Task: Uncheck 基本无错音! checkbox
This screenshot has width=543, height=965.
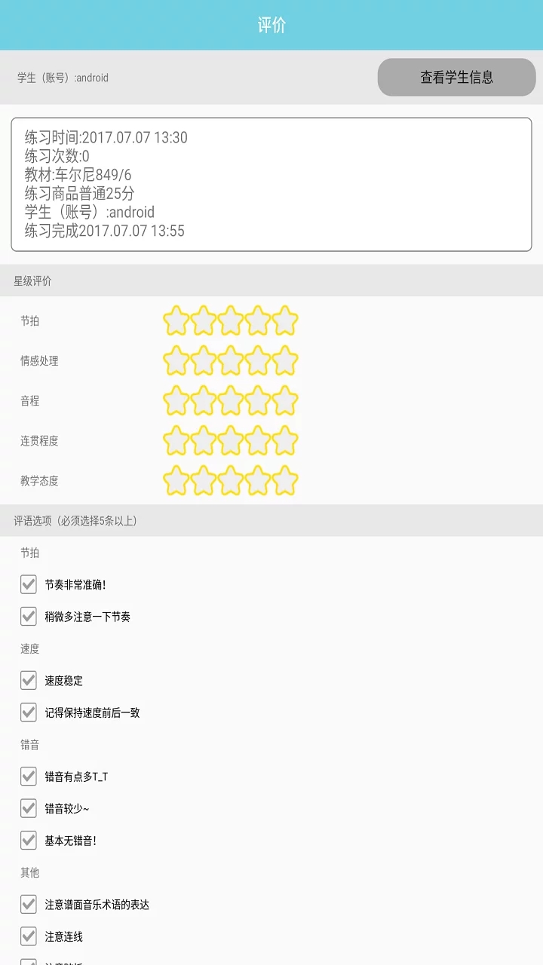Action: click(29, 841)
